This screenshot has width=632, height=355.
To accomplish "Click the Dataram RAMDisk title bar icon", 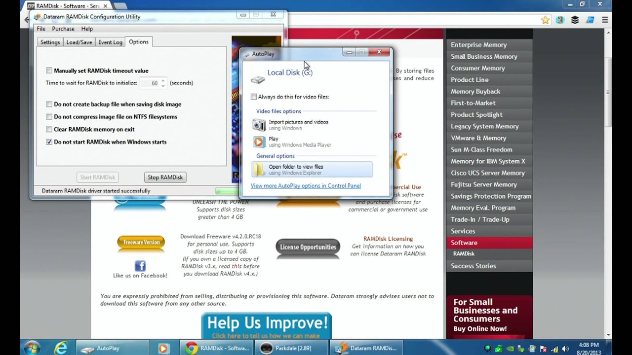I will pos(37,16).
